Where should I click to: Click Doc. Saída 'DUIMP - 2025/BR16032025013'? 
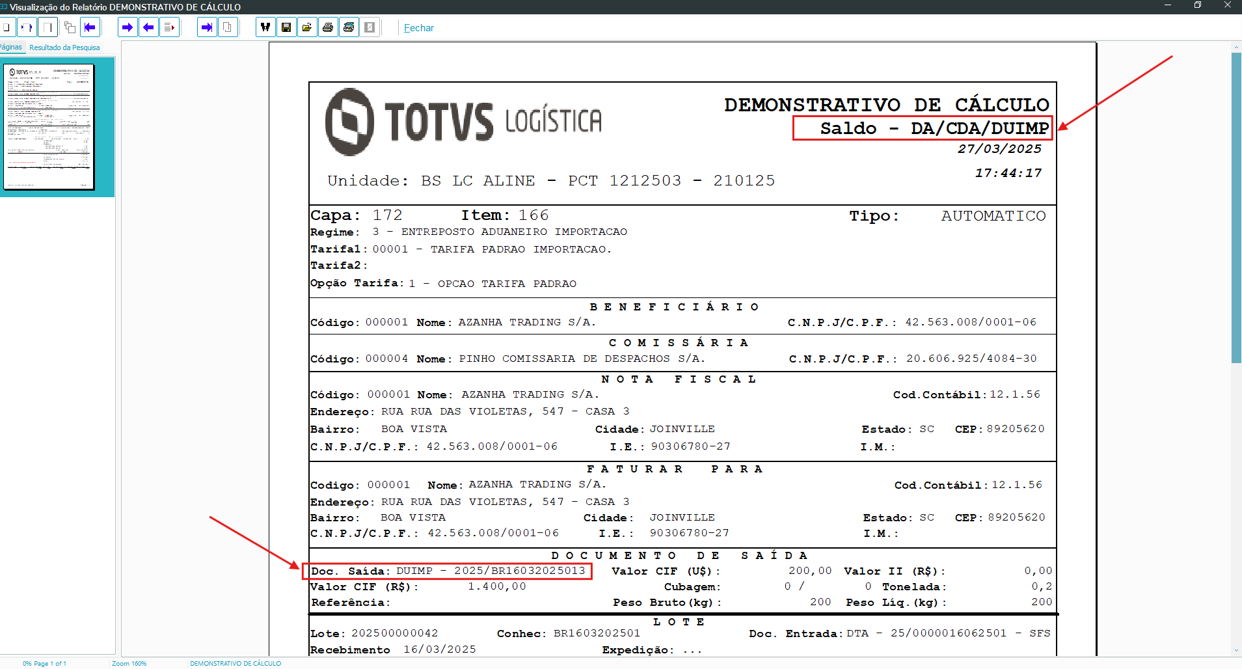(x=491, y=571)
